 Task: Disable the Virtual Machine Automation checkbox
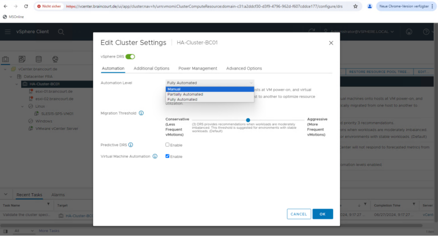[167, 156]
